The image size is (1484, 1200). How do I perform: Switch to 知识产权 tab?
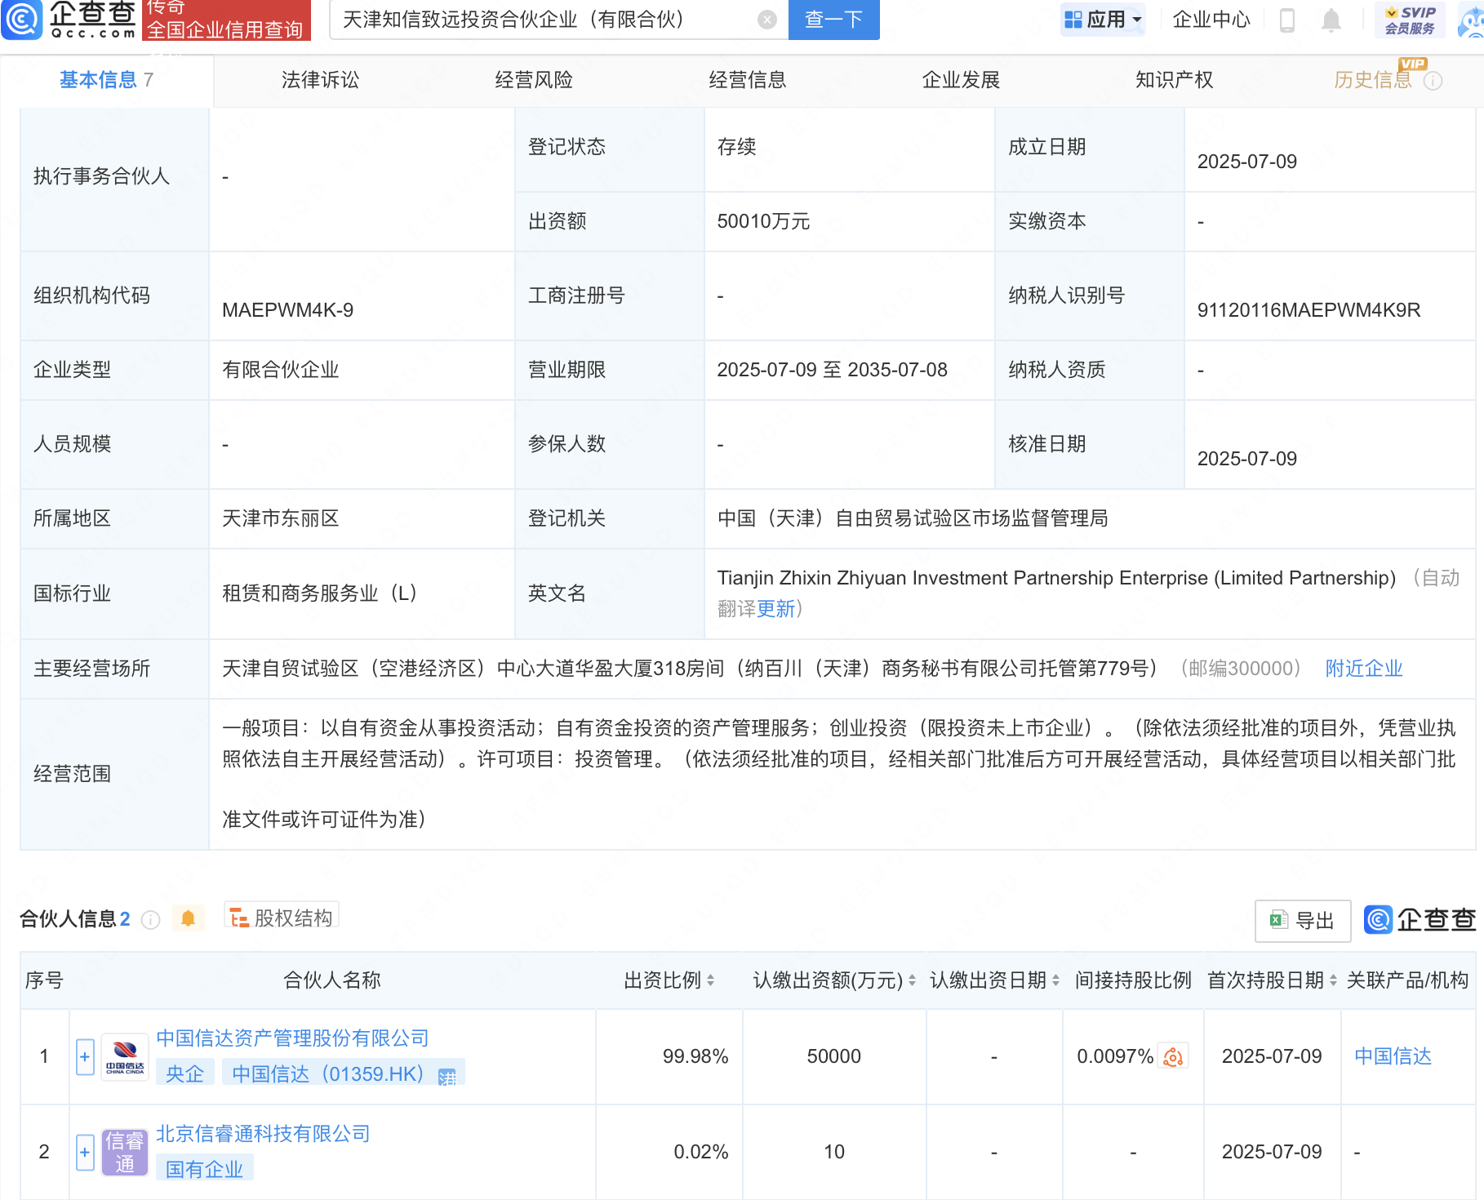[x=1174, y=80]
